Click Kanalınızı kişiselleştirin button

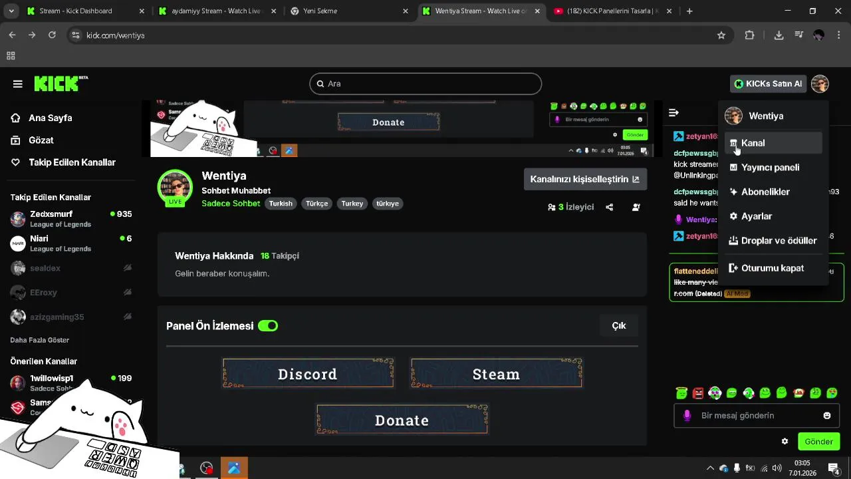point(585,179)
